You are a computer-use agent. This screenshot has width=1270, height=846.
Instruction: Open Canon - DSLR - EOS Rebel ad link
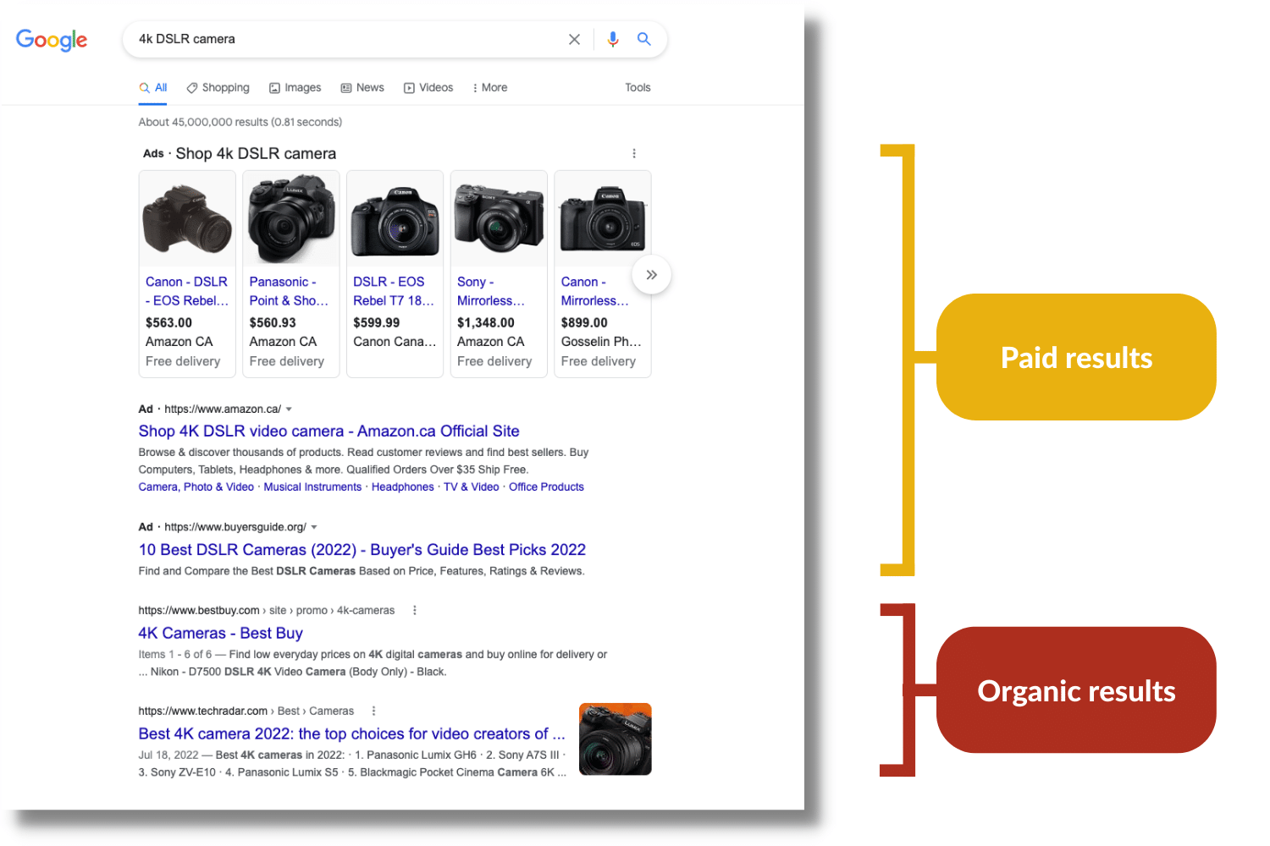tap(187, 291)
